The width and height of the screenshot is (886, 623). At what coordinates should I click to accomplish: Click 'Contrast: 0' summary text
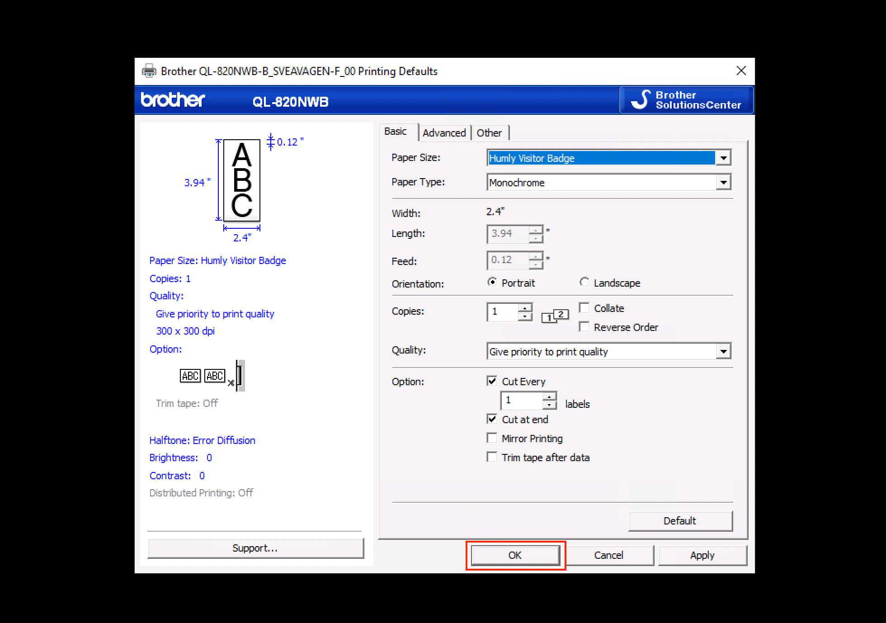[x=177, y=476]
